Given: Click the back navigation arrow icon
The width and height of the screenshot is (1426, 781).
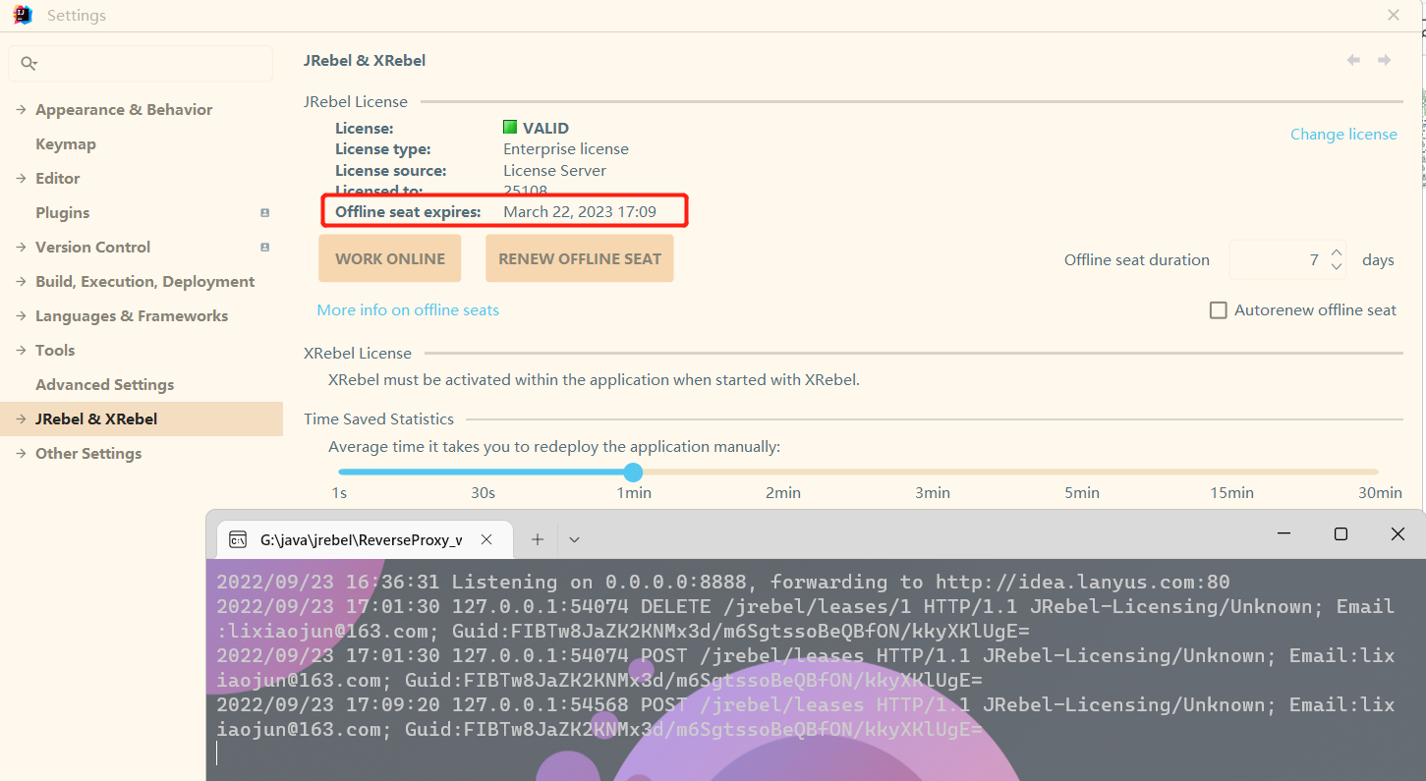Looking at the screenshot, I should [1353, 61].
